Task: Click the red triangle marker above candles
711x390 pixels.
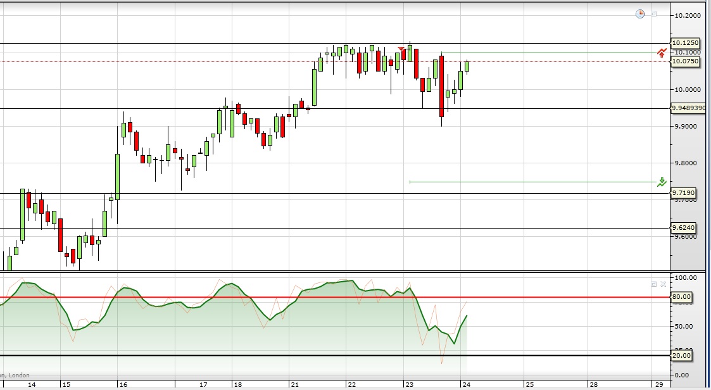Action: pyautogui.click(x=401, y=49)
